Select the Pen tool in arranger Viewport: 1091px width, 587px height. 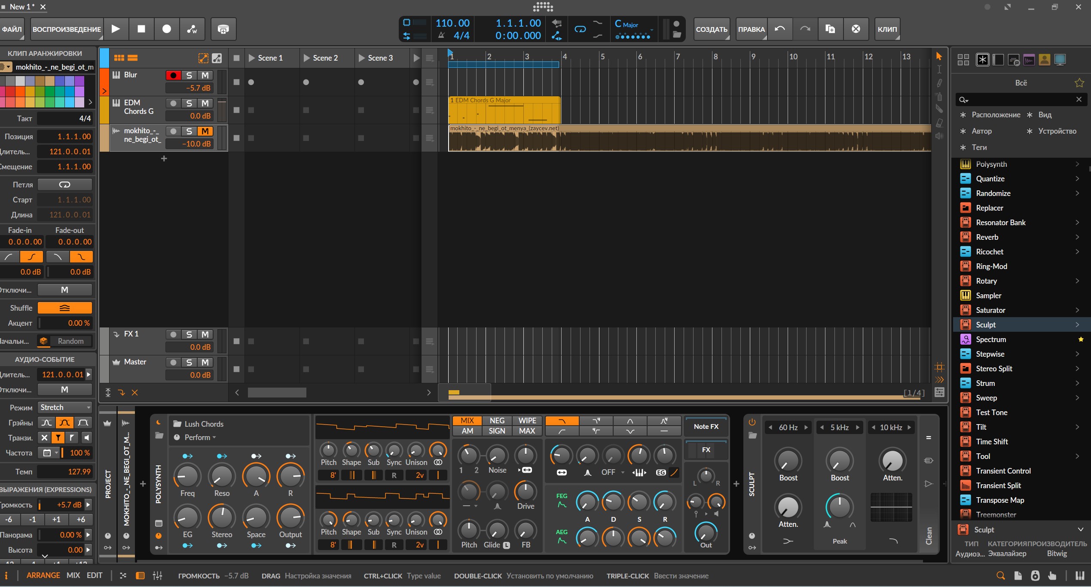click(x=939, y=83)
